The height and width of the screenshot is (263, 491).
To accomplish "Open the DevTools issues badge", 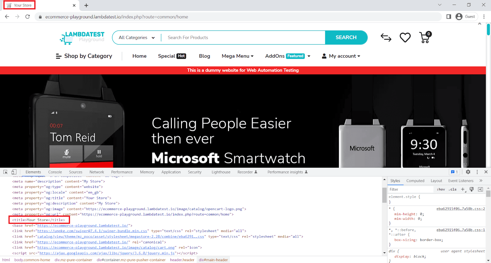I will (454, 172).
